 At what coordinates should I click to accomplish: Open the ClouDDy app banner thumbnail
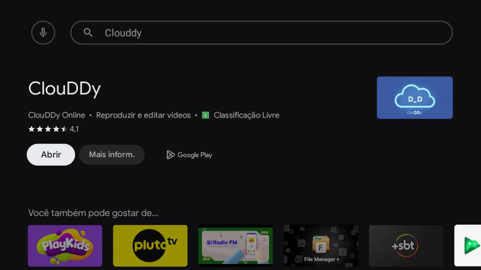click(x=414, y=98)
